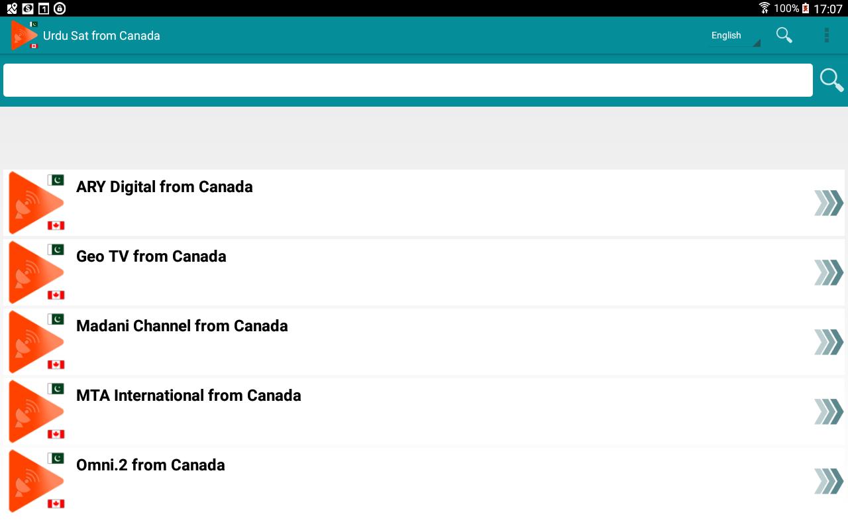Open MTA International via its chevron arrows
The image size is (848, 530).
click(828, 411)
